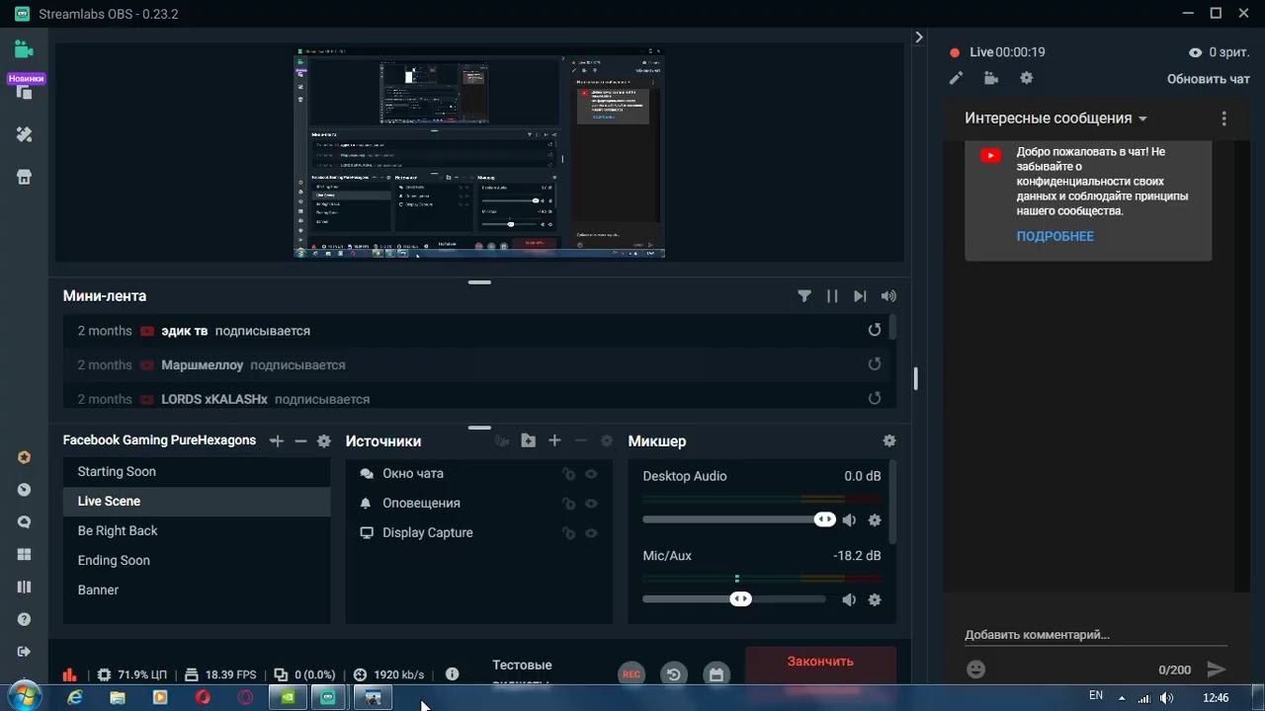Image resolution: width=1265 pixels, height=711 pixels.
Task: Click the Добавить комментарий chat input field
Action: [x=1096, y=635]
